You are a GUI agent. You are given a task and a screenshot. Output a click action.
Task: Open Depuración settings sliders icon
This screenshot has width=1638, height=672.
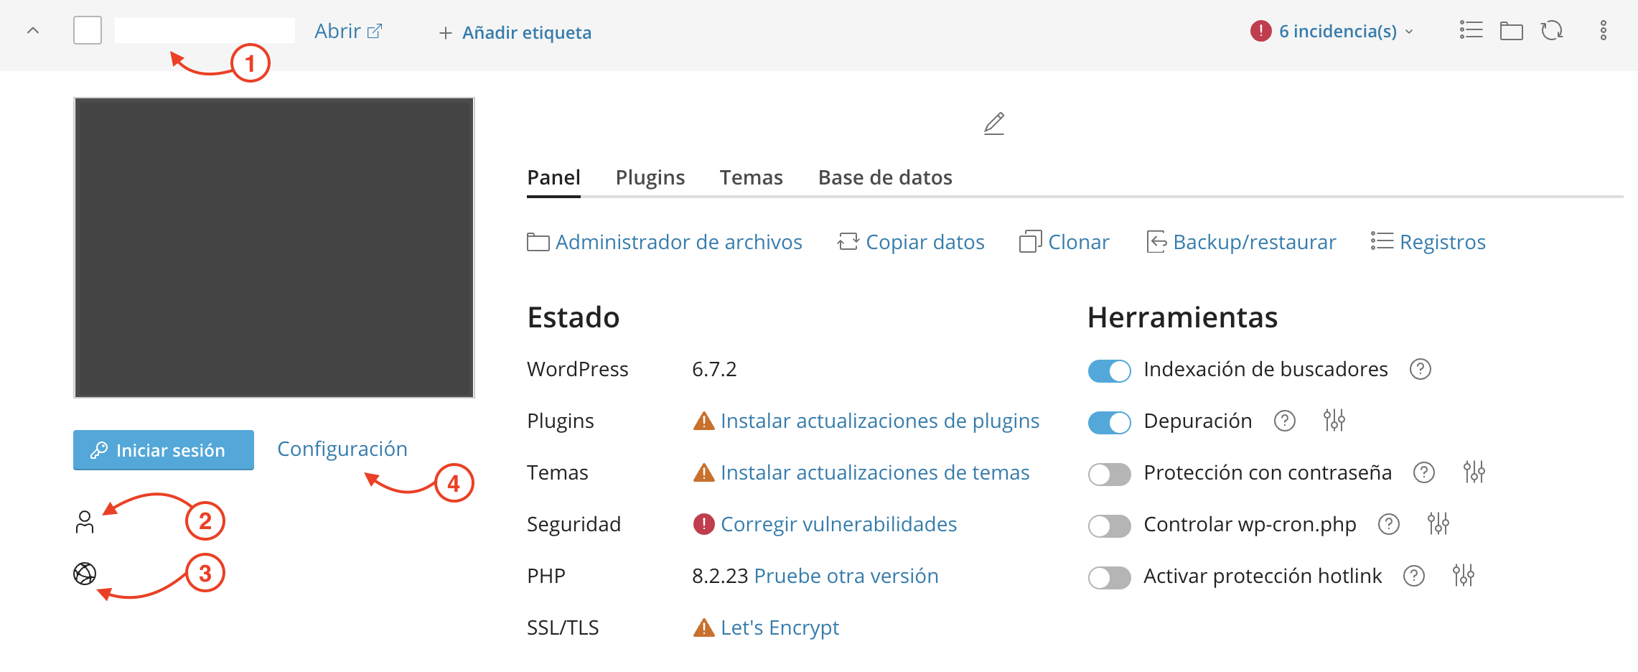point(1334,420)
